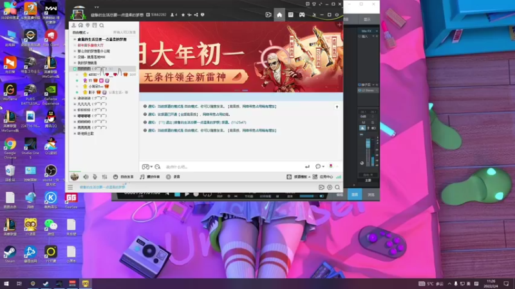The image size is (515, 289).
Task: Open Steam desktop shortcut
Action: click(10, 254)
